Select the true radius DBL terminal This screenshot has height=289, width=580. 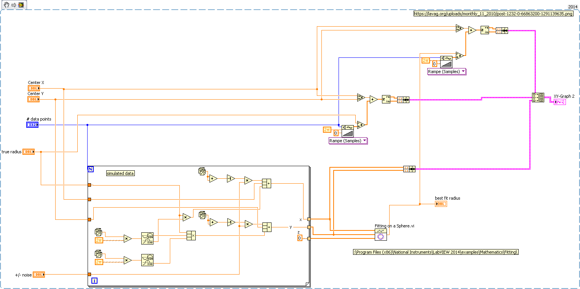click(29, 152)
